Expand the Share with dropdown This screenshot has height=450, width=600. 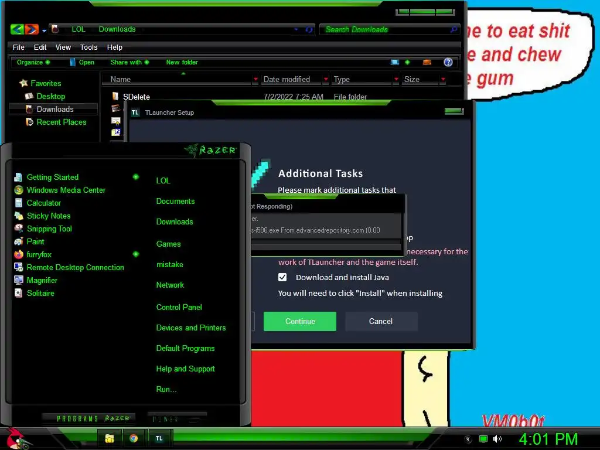tap(129, 62)
